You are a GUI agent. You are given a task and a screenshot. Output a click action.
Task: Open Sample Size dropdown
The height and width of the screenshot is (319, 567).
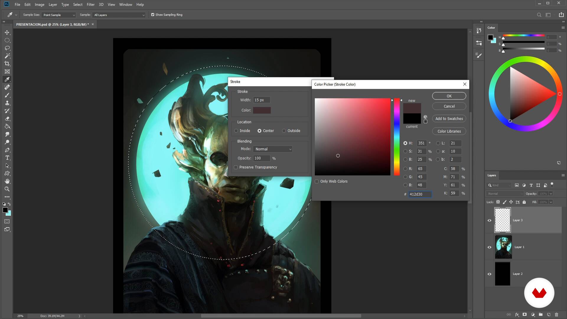[x=59, y=15]
